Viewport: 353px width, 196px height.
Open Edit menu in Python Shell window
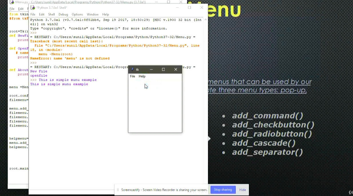pos(42,14)
